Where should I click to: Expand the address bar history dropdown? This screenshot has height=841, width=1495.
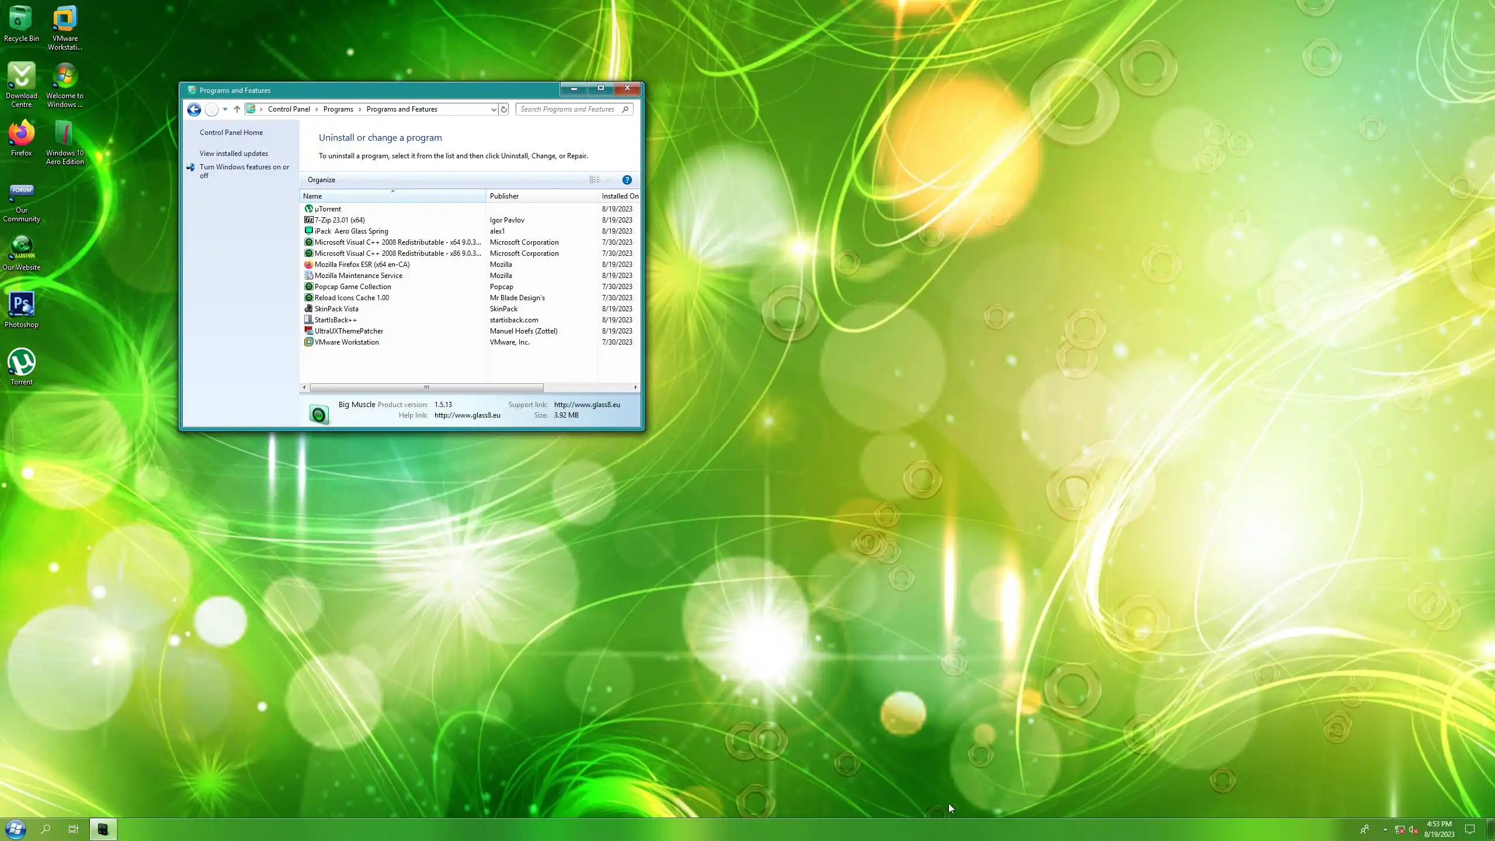coord(493,109)
